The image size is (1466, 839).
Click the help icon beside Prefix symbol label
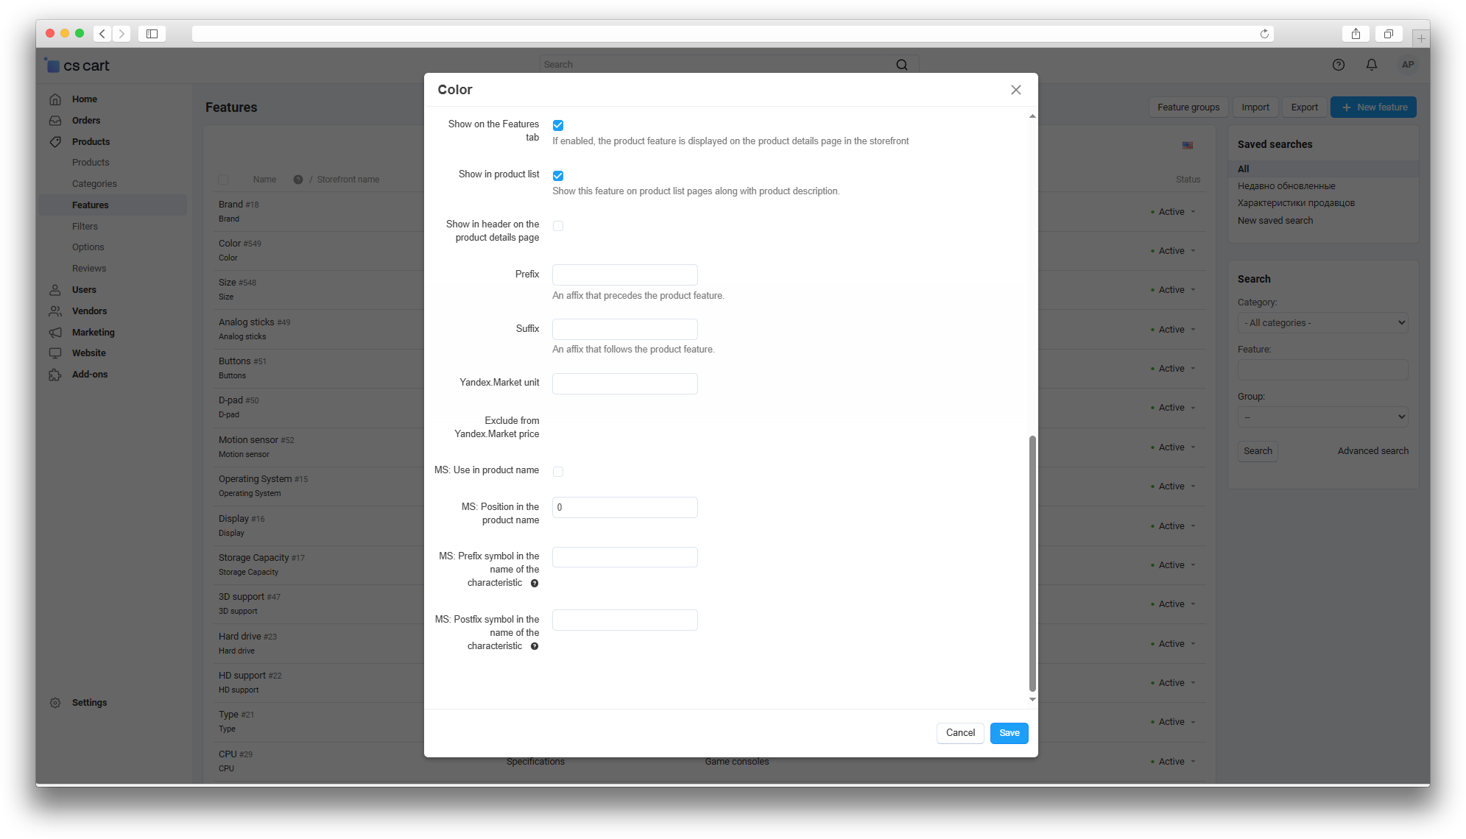pos(535,583)
